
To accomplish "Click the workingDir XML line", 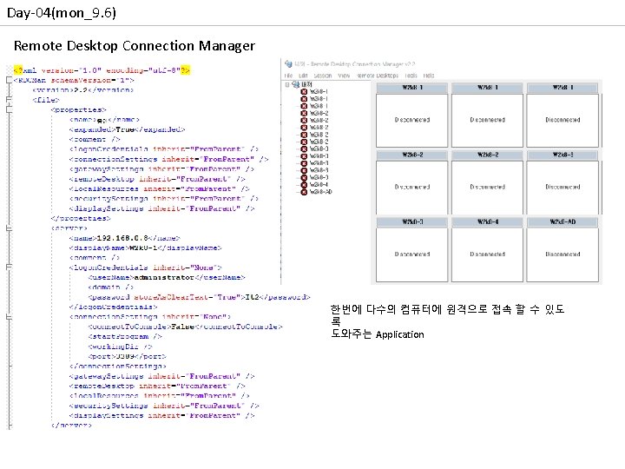I will (120, 347).
